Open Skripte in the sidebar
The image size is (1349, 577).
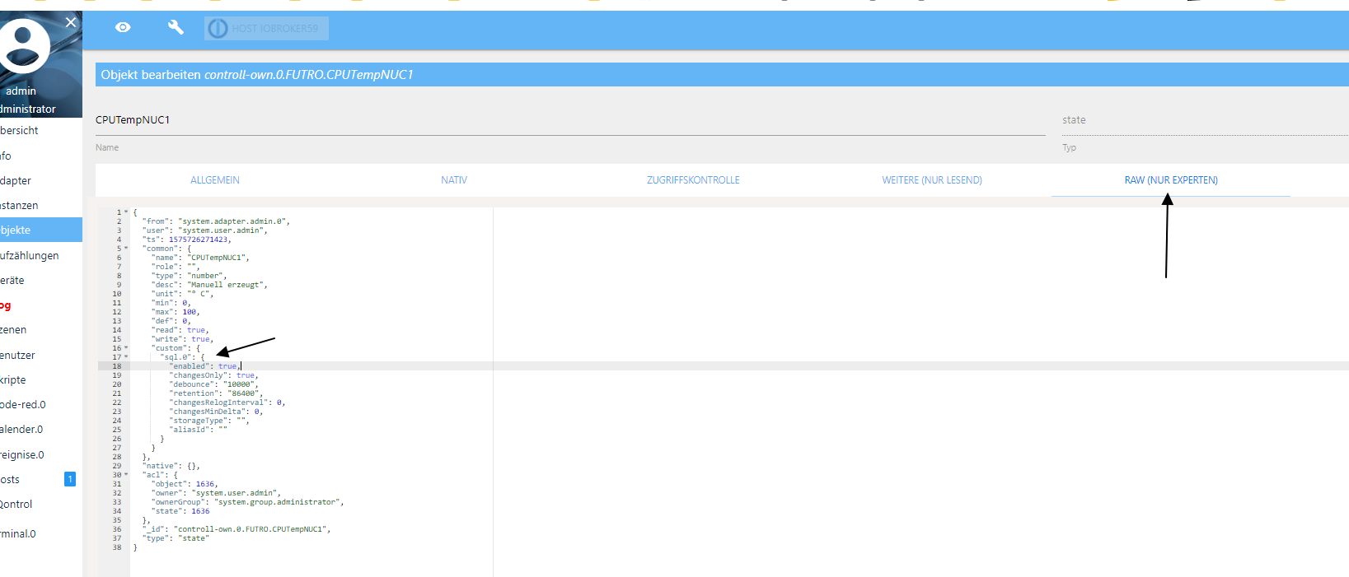[x=41, y=379]
